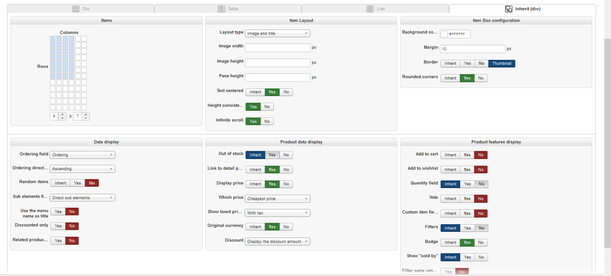Viewport: 611px width, 276px height.
Task: Click the Background color white swatch
Action: click(x=444, y=34)
